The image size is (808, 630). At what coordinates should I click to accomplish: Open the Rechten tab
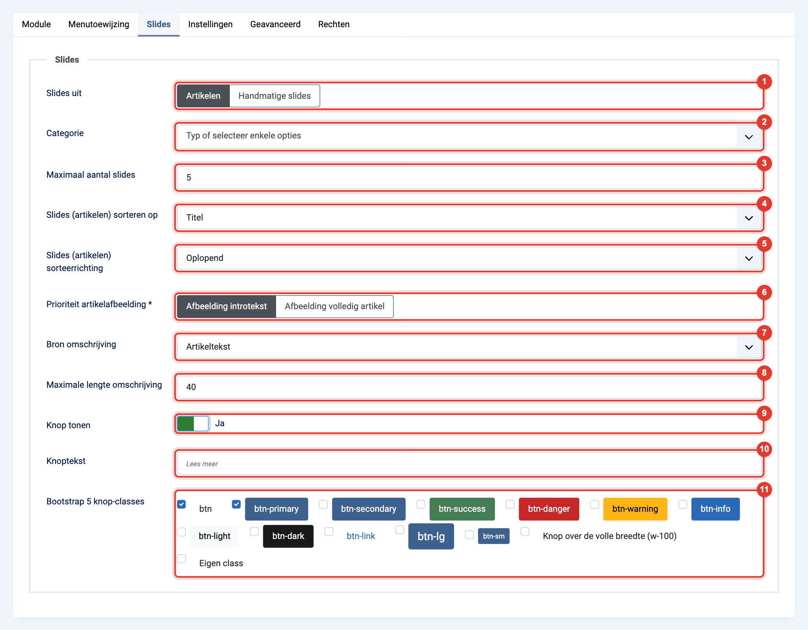point(334,24)
